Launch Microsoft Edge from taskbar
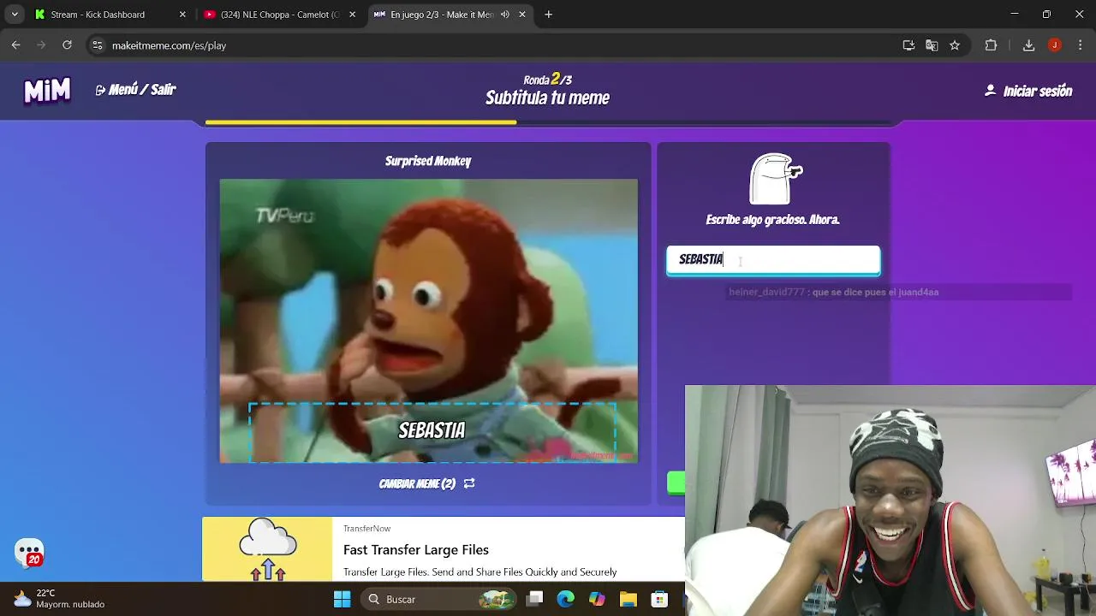The height and width of the screenshot is (616, 1096). (566, 599)
